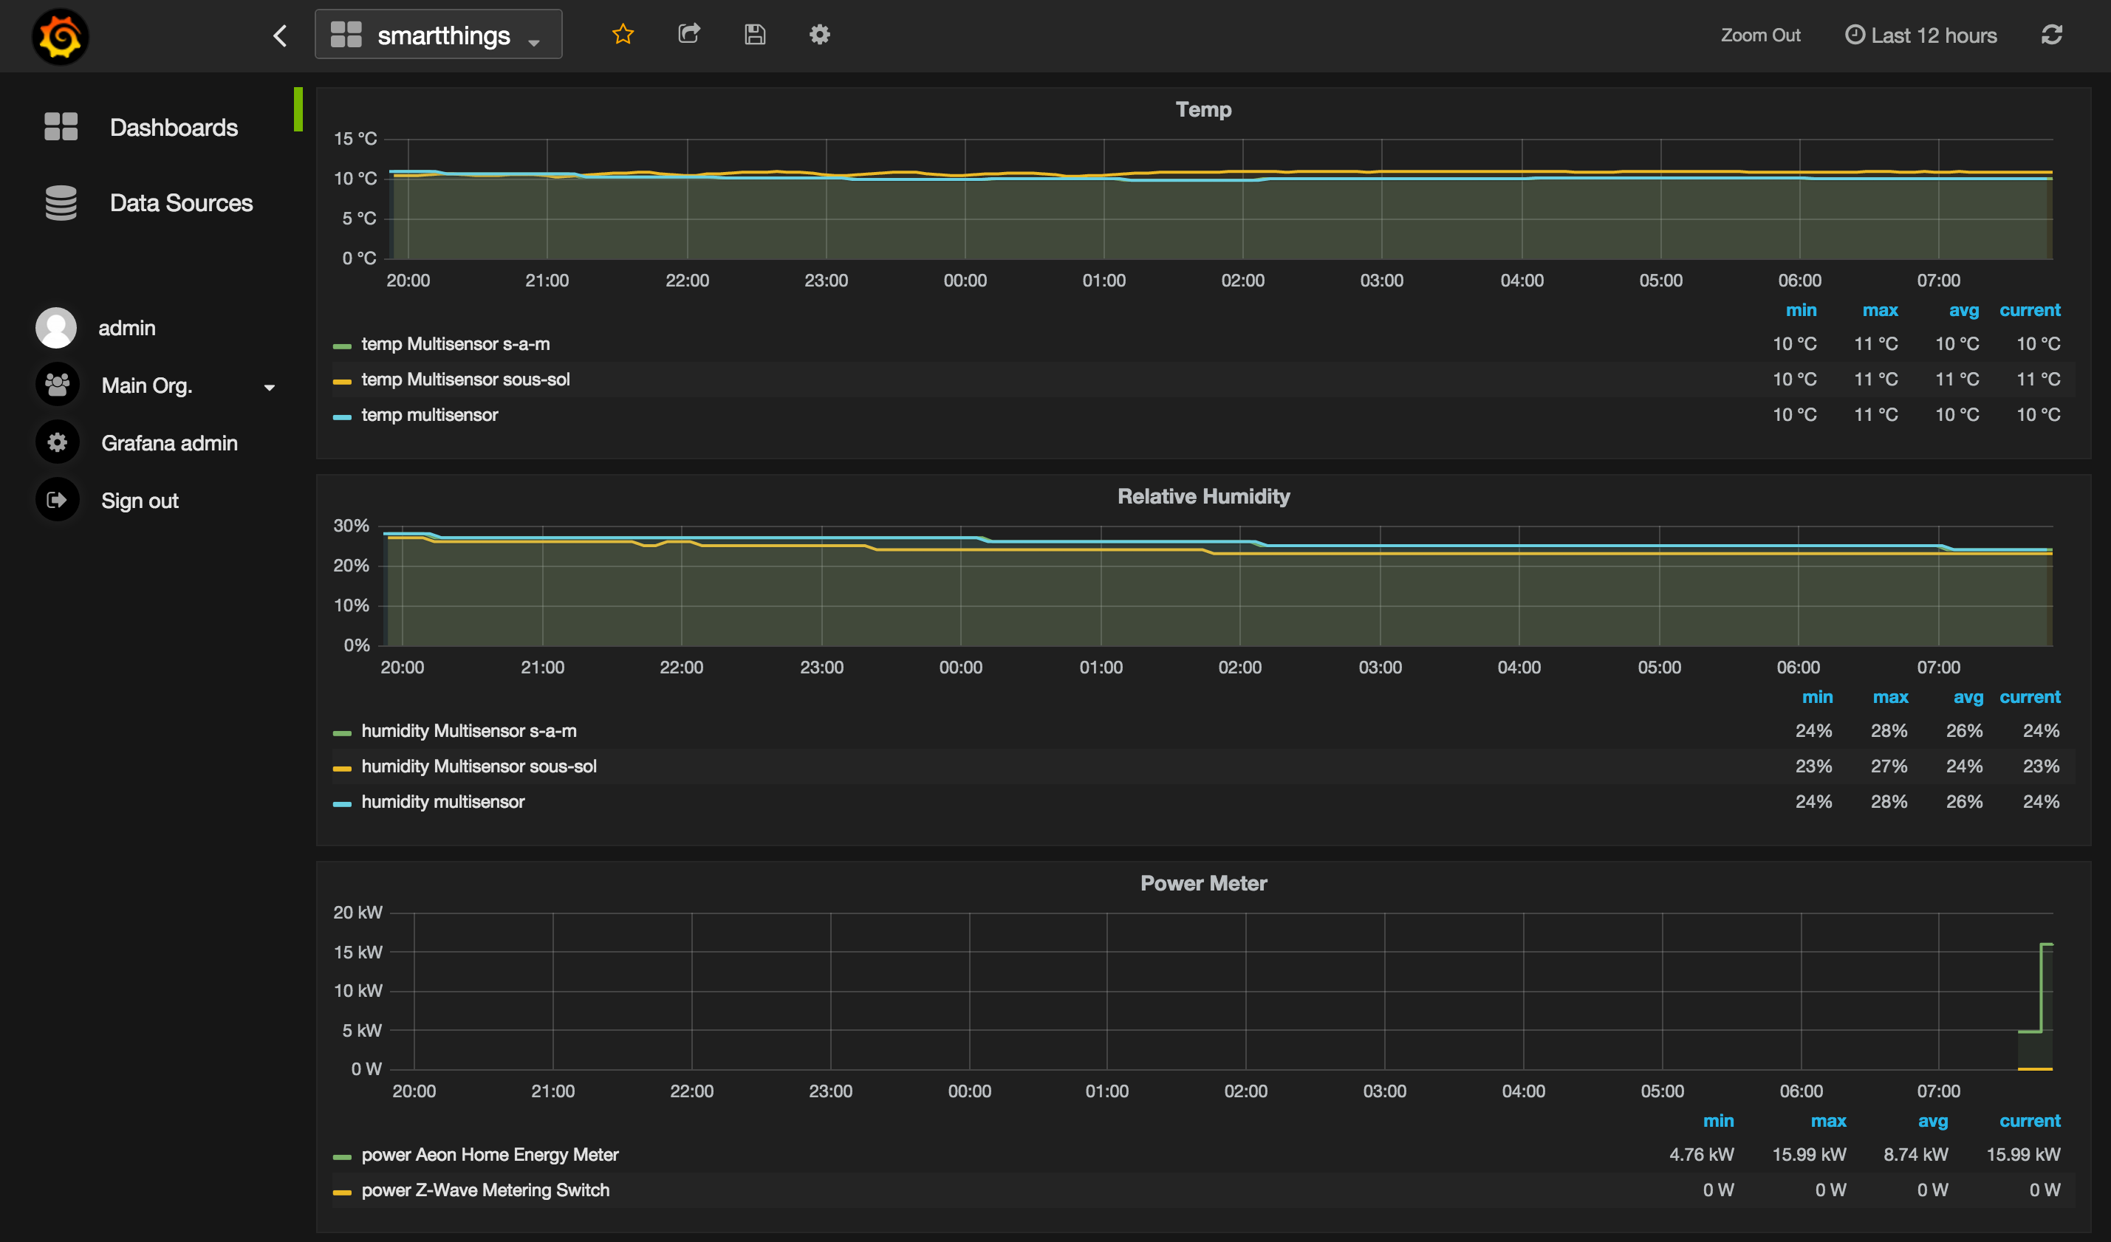Toggle the temp Multisensor sous-sol series
2111x1242 pixels.
(465, 380)
